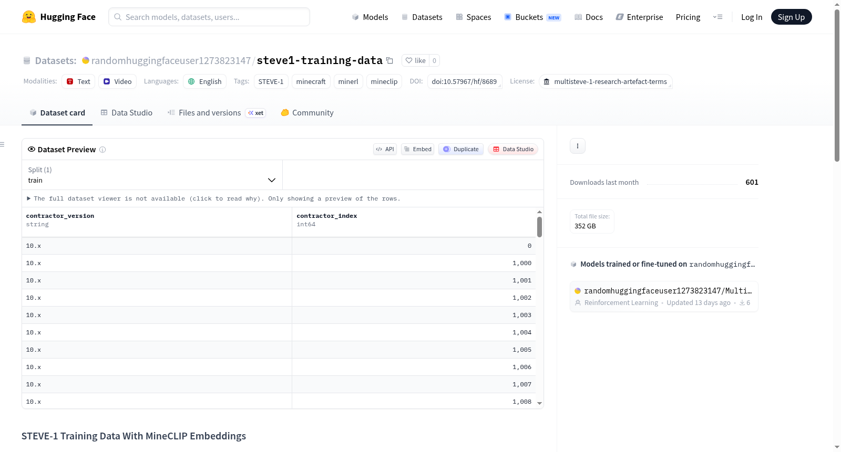Screen dimensions: 841x452
Task: Click the Sign Up button
Action: click(x=791, y=17)
